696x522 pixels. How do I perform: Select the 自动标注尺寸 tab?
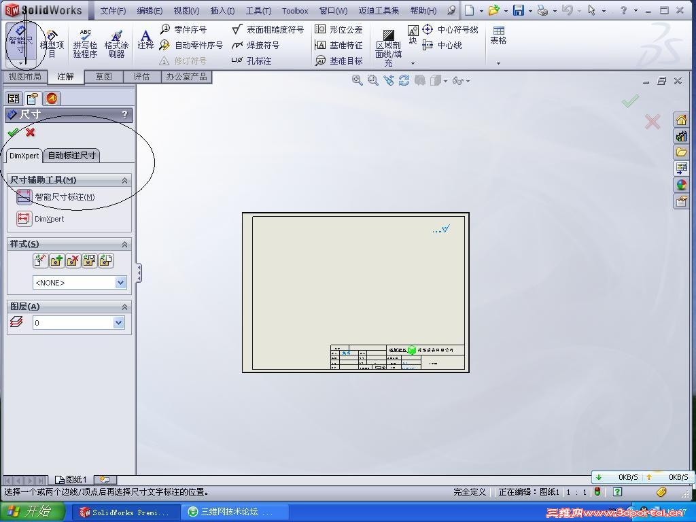click(72, 156)
